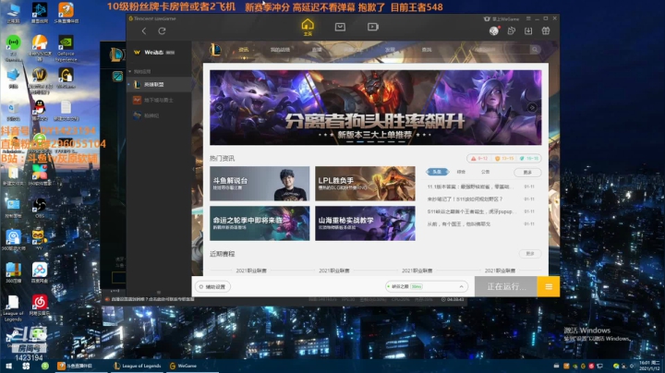Open the 斗鱼解说台 news card

pyautogui.click(x=260, y=184)
